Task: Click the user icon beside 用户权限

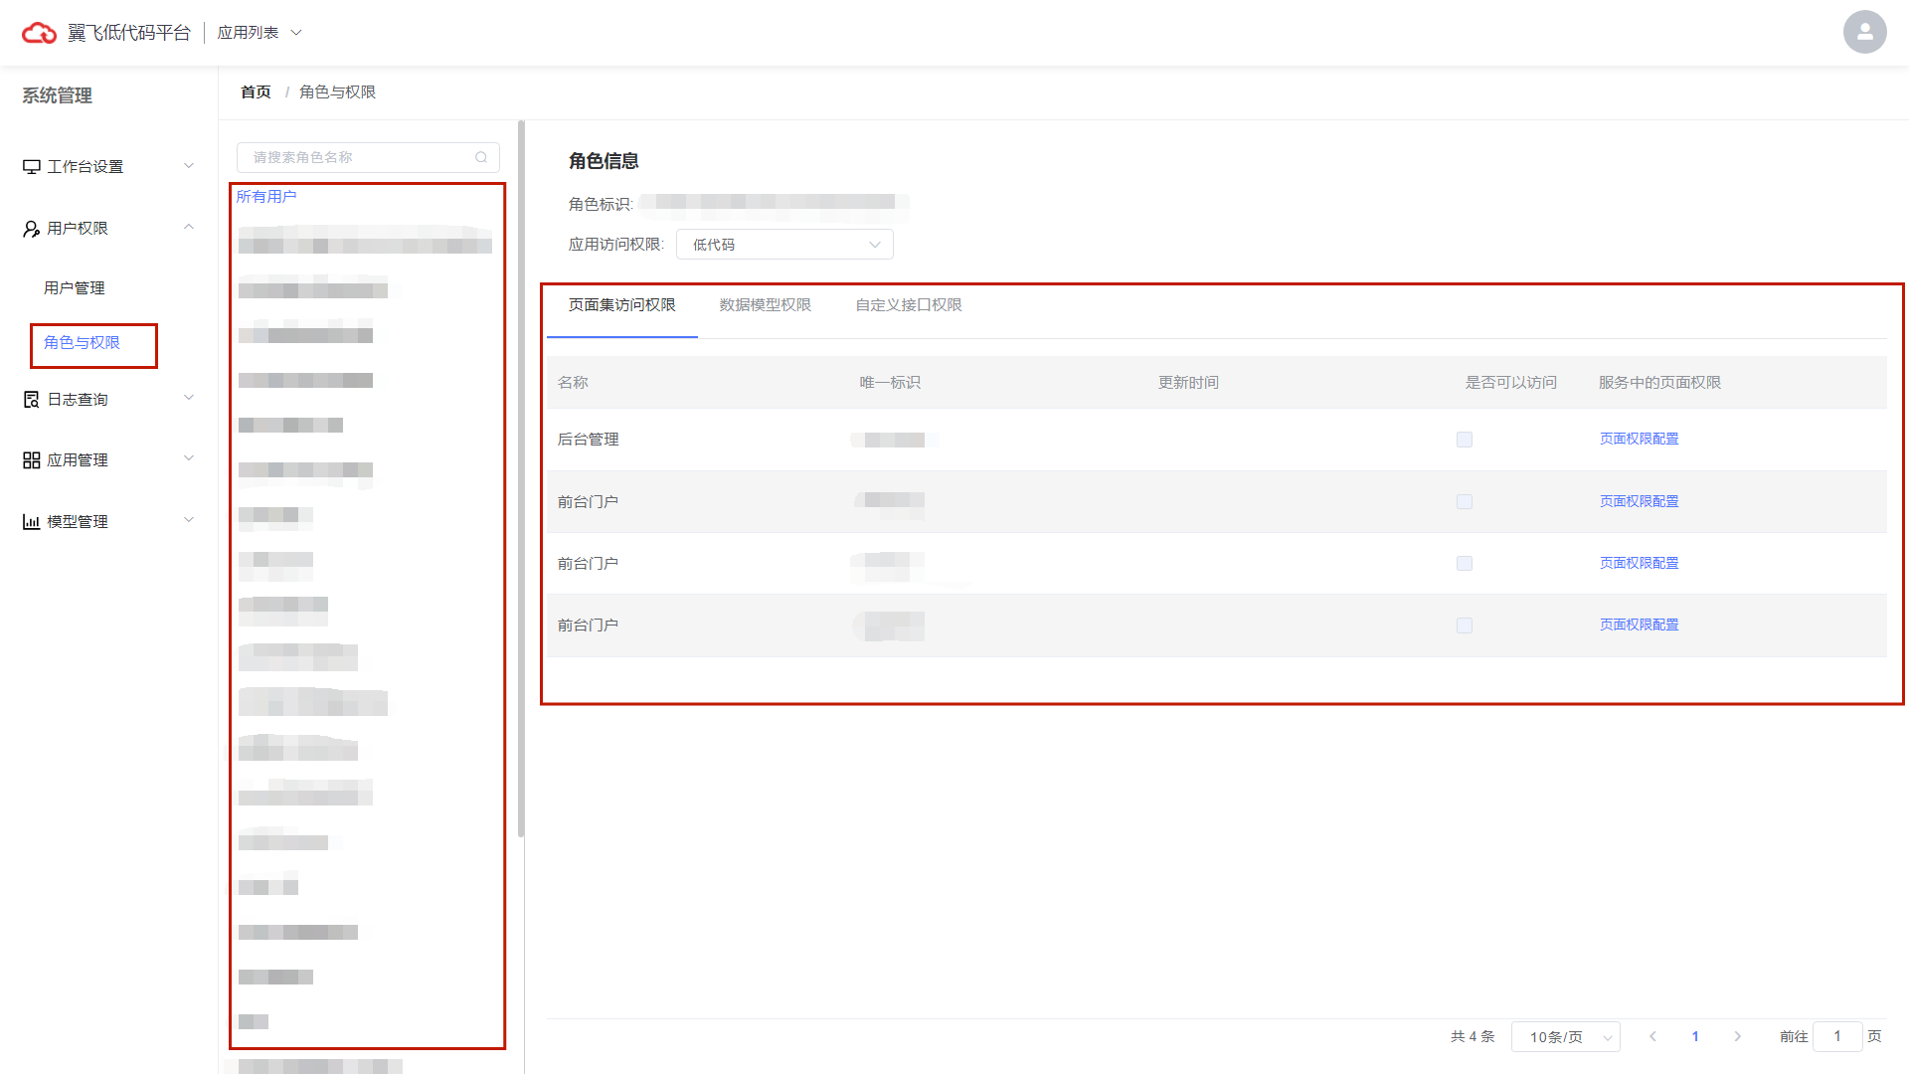Action: pos(32,229)
